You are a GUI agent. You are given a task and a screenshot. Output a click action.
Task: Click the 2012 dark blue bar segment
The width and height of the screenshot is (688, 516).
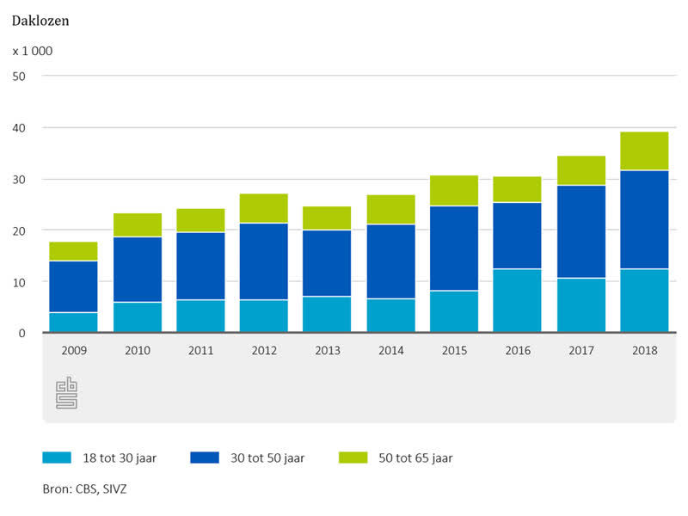263,261
